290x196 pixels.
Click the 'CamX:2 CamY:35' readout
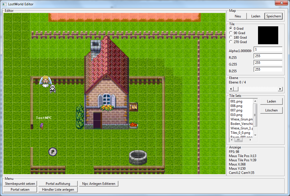241,173
